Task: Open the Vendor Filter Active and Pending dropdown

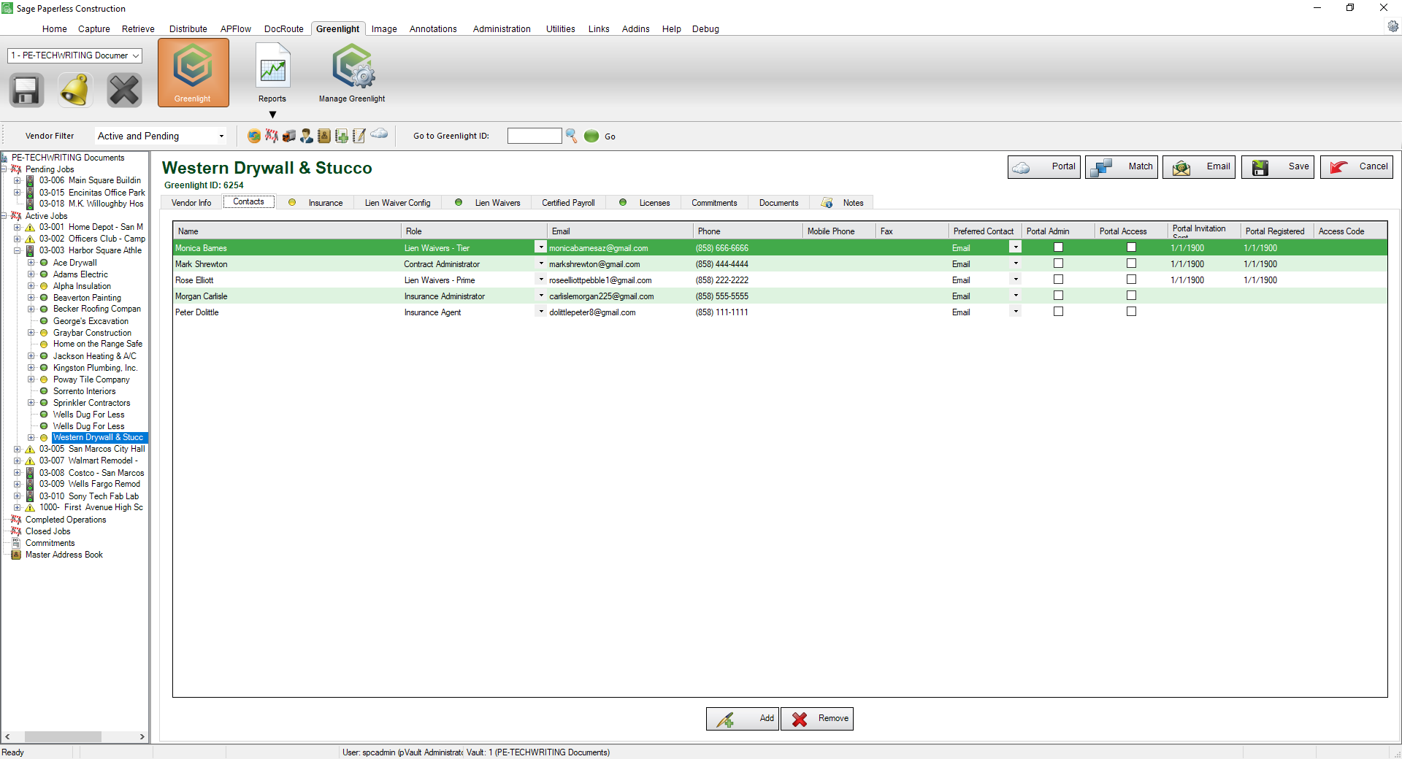Action: [x=161, y=136]
